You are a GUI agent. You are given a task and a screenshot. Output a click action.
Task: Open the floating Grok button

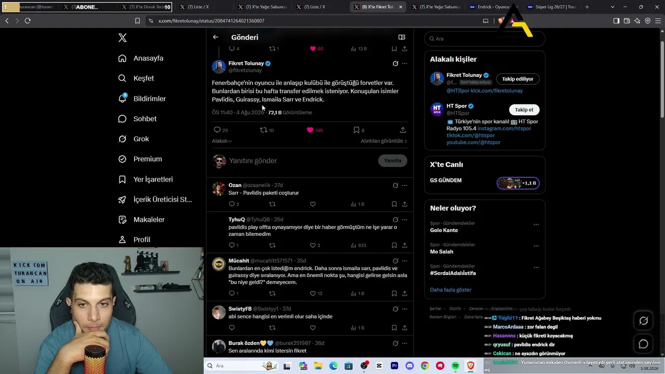(643, 321)
